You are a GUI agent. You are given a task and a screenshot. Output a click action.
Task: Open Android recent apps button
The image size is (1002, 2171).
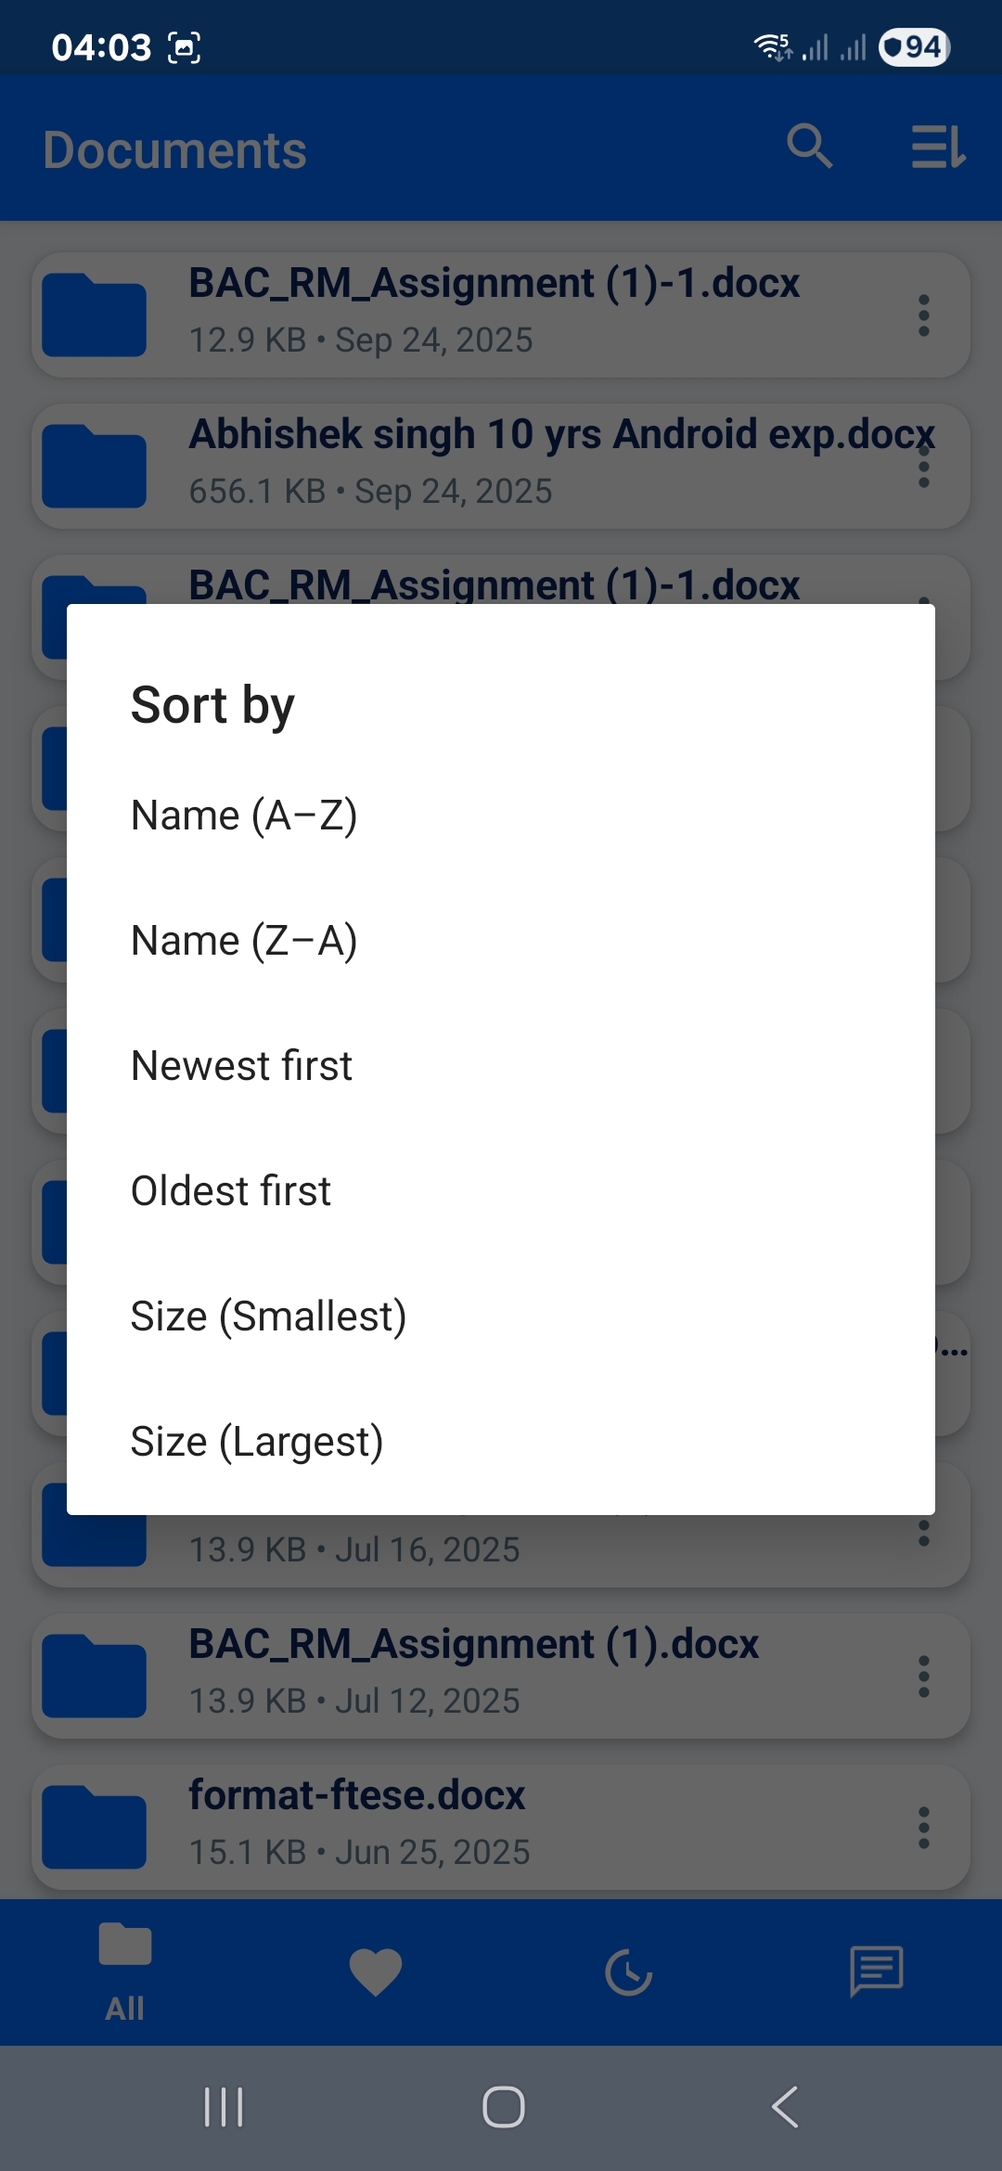[x=224, y=2106]
